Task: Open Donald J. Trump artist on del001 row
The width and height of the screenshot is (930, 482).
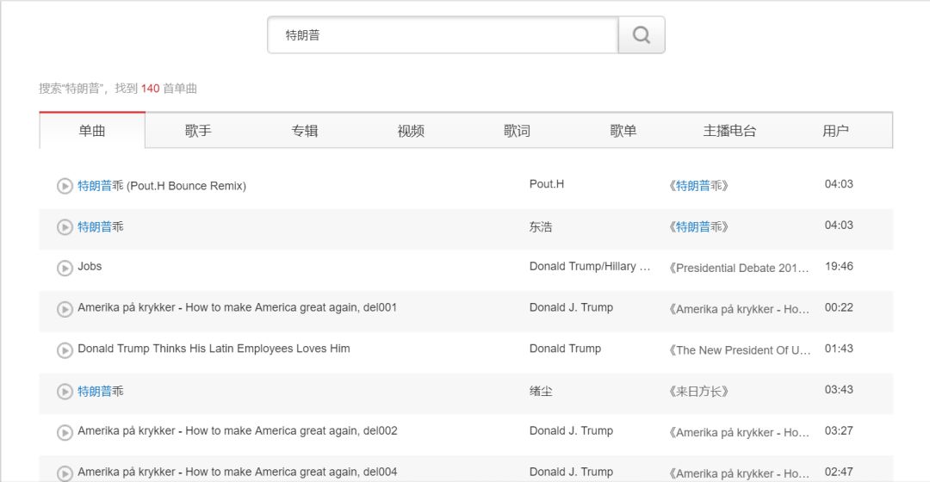Action: click(571, 307)
